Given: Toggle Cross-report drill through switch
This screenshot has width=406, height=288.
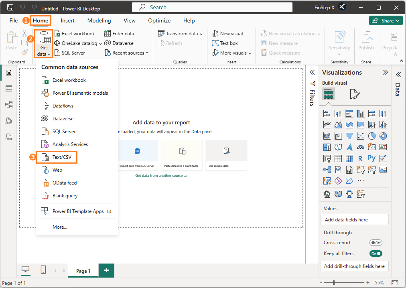Looking at the screenshot, I should (376, 243).
